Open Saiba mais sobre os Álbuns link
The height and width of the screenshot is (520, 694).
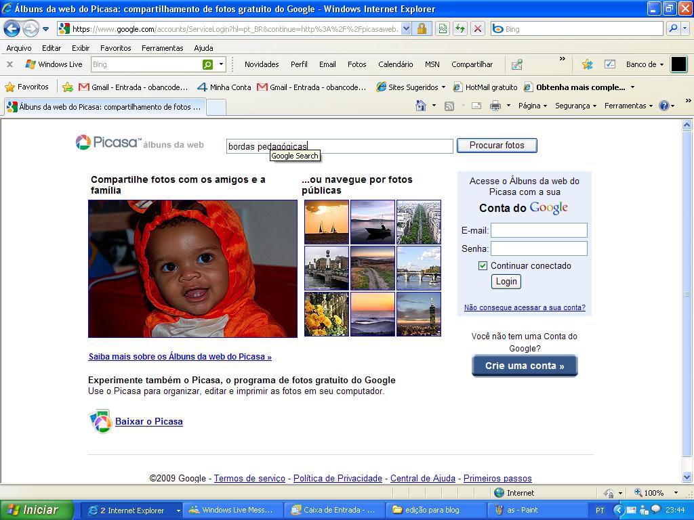click(180, 356)
